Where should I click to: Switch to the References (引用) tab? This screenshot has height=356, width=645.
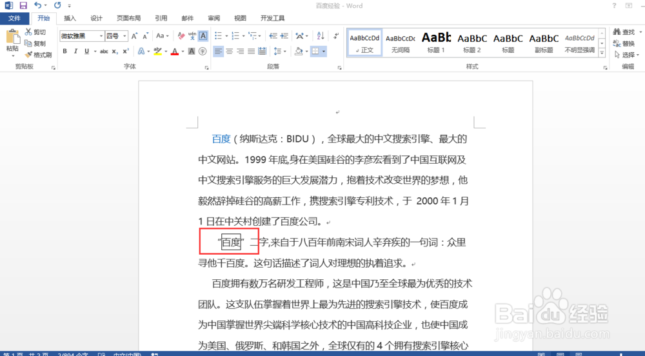(161, 18)
